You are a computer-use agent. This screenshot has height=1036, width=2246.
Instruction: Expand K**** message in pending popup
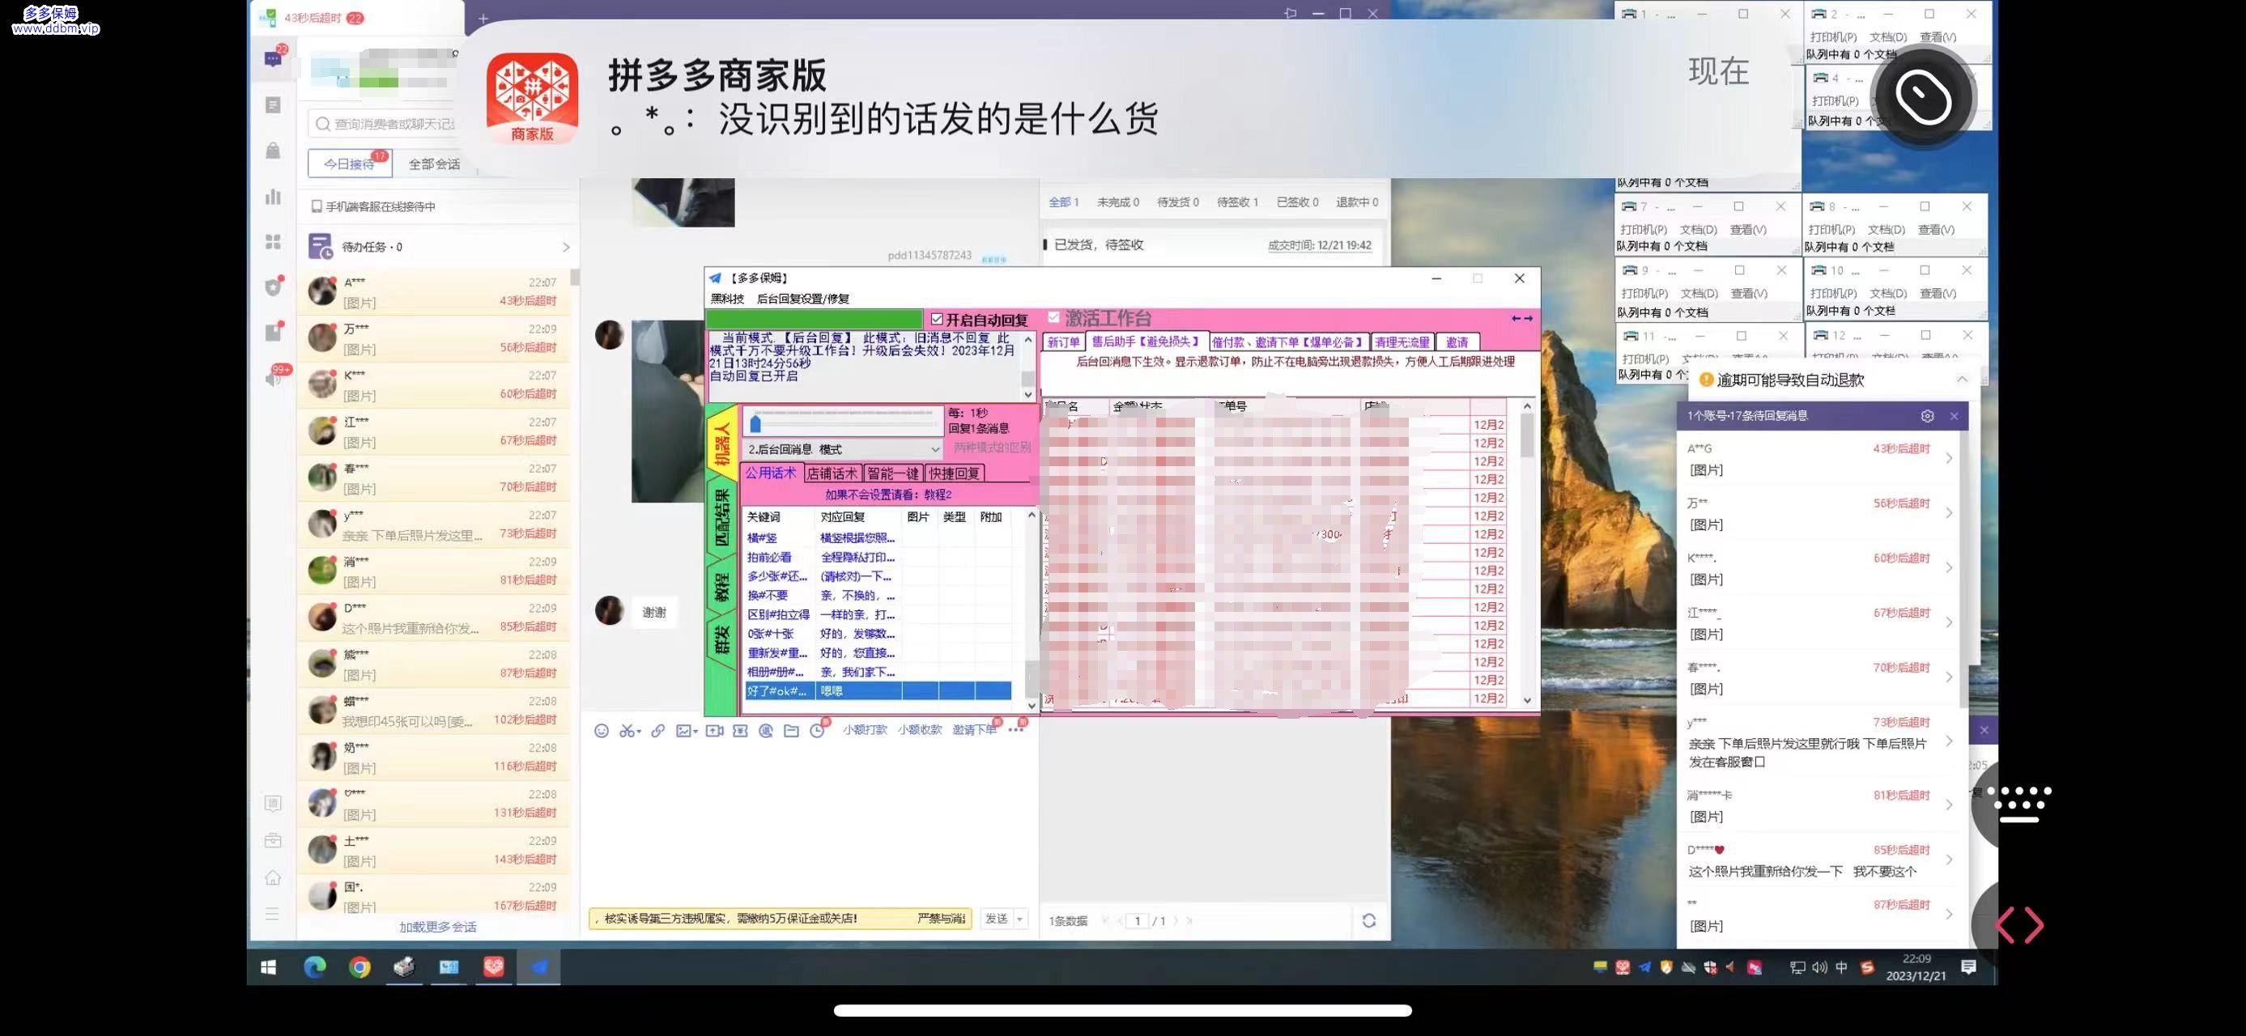1950,568
